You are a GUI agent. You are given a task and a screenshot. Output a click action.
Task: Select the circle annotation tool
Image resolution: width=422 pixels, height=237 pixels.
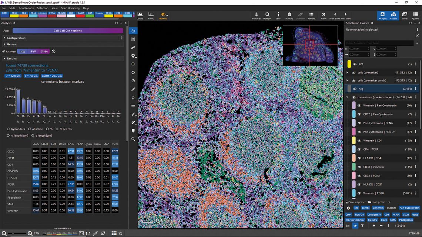tap(133, 72)
